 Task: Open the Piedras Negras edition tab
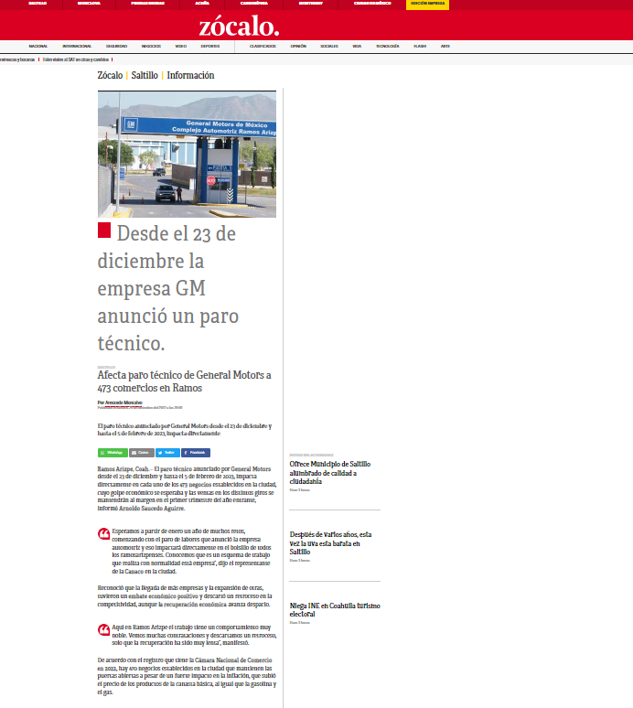pyautogui.click(x=147, y=3)
